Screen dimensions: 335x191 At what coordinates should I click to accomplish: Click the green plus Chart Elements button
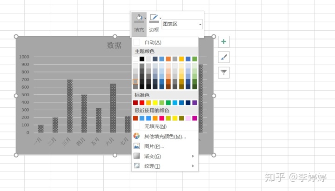click(x=224, y=41)
